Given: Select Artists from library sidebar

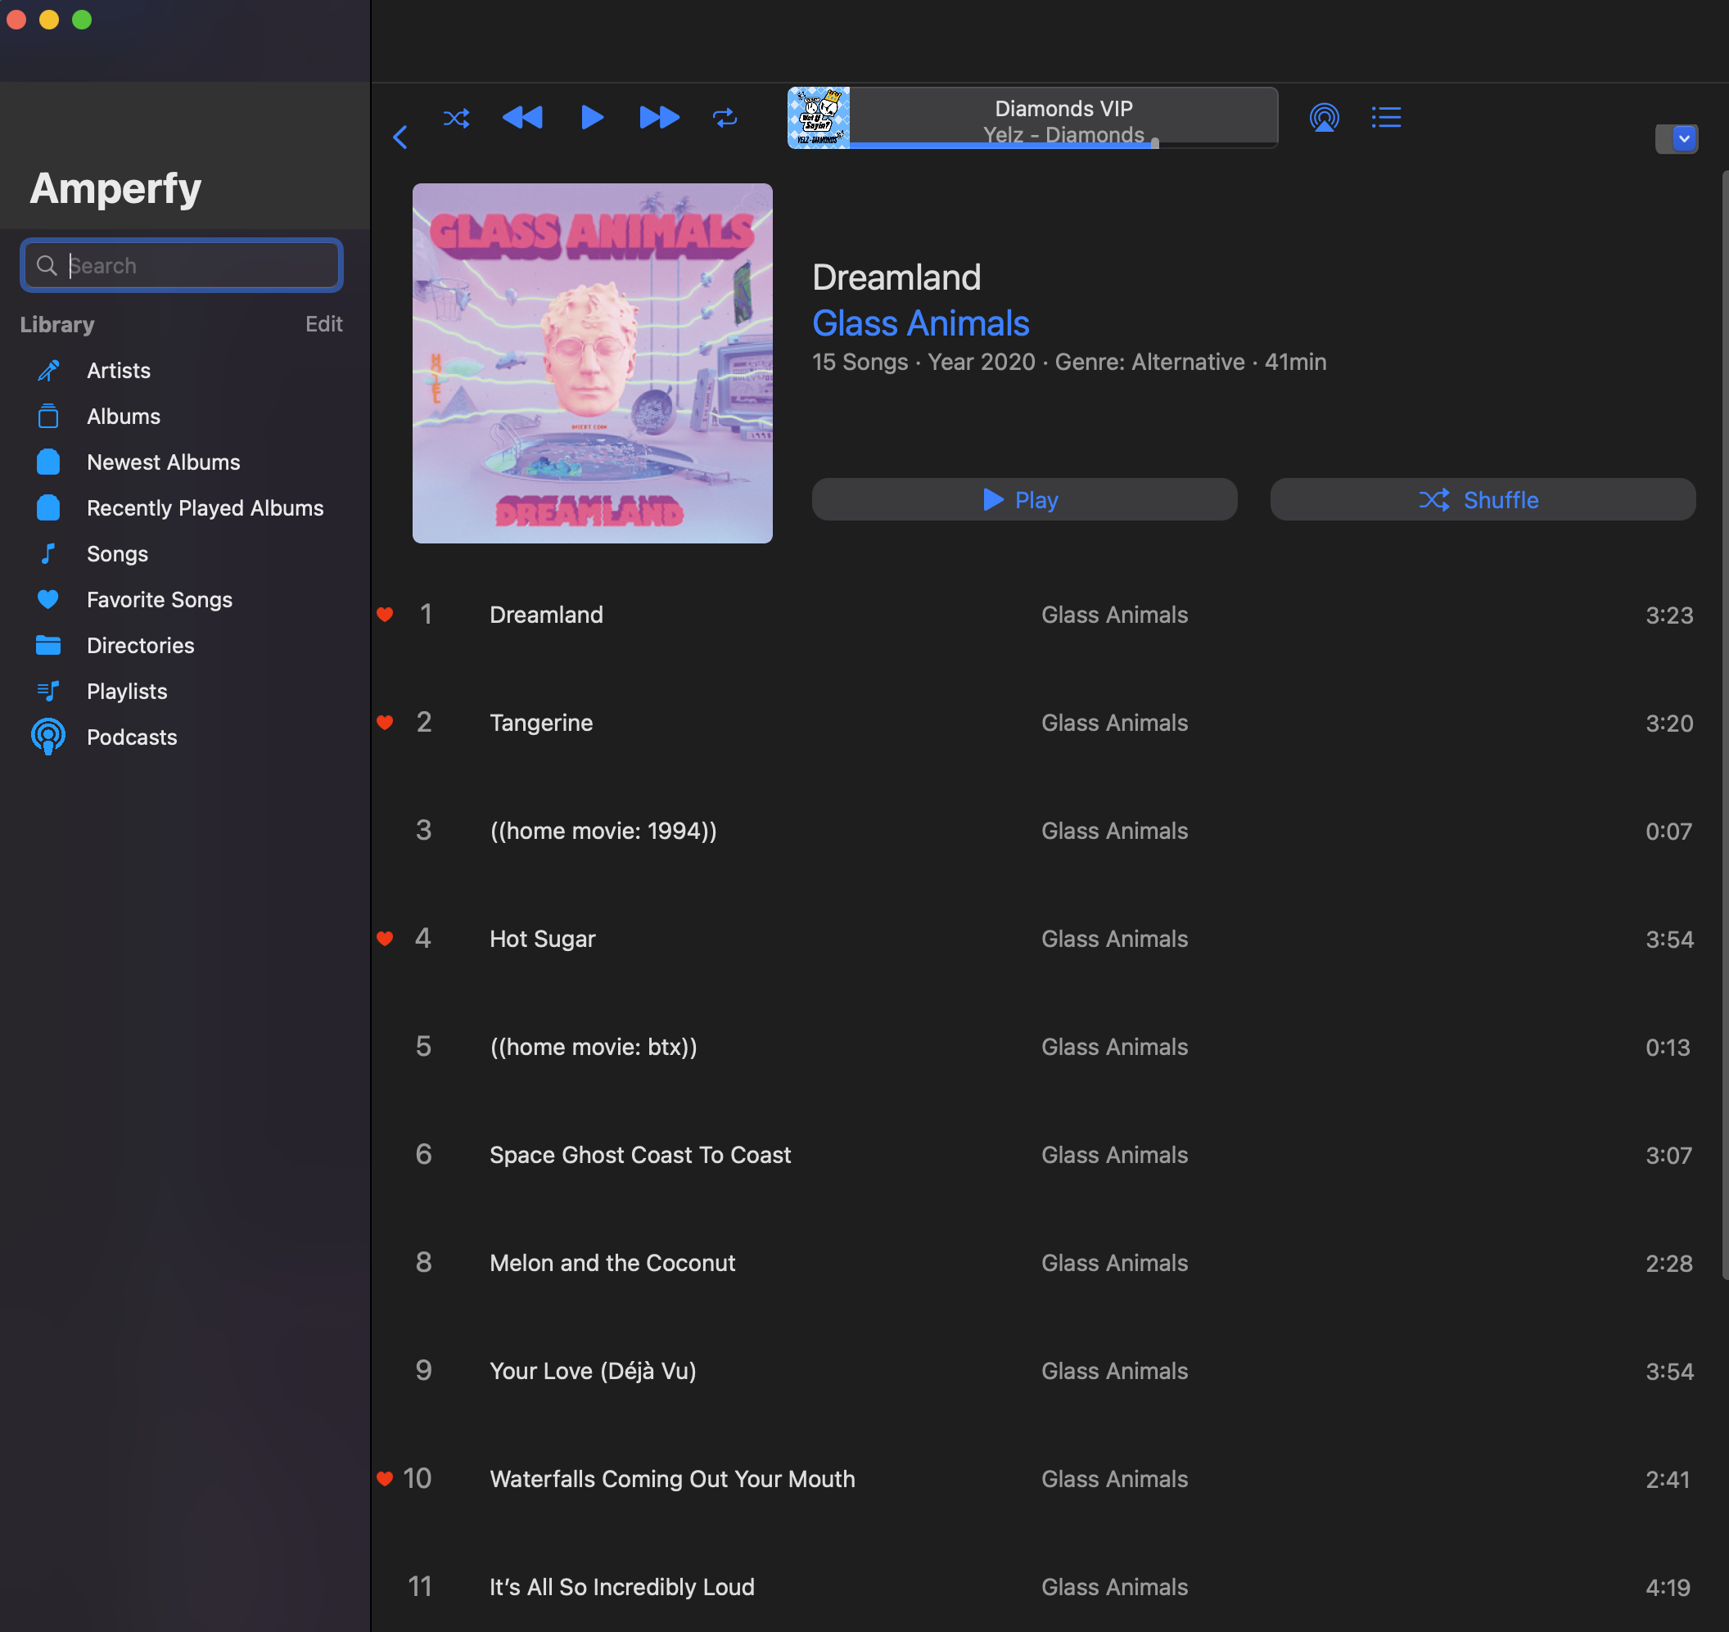Looking at the screenshot, I should 118,370.
